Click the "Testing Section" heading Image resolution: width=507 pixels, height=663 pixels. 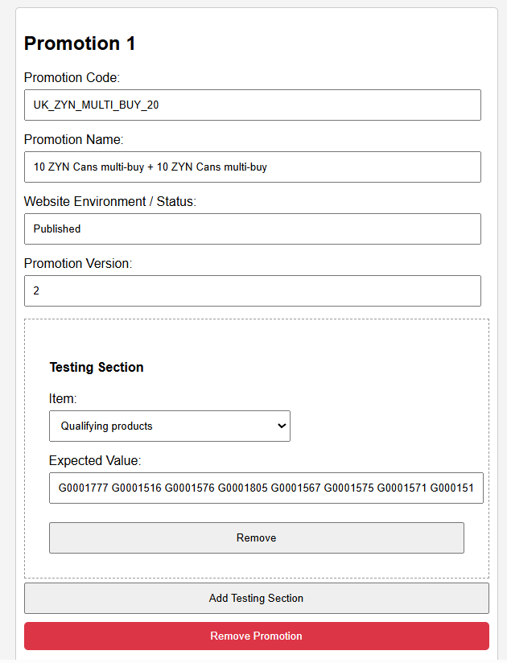pos(97,367)
